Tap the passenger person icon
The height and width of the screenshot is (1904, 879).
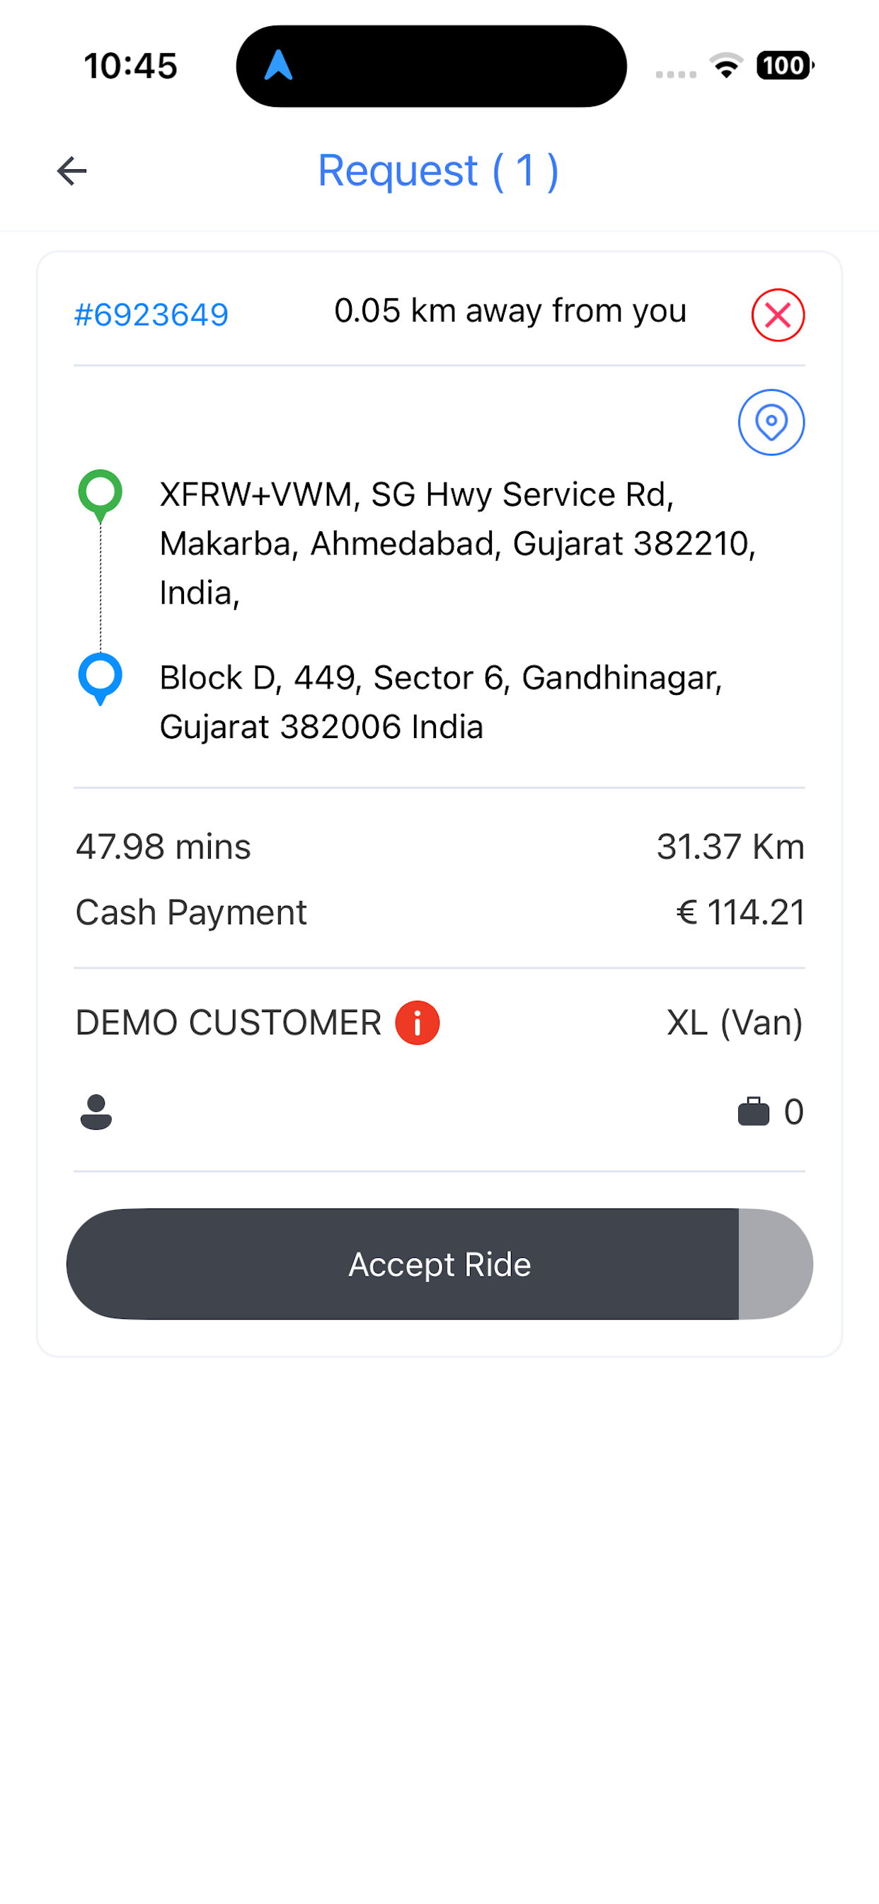tap(96, 1111)
